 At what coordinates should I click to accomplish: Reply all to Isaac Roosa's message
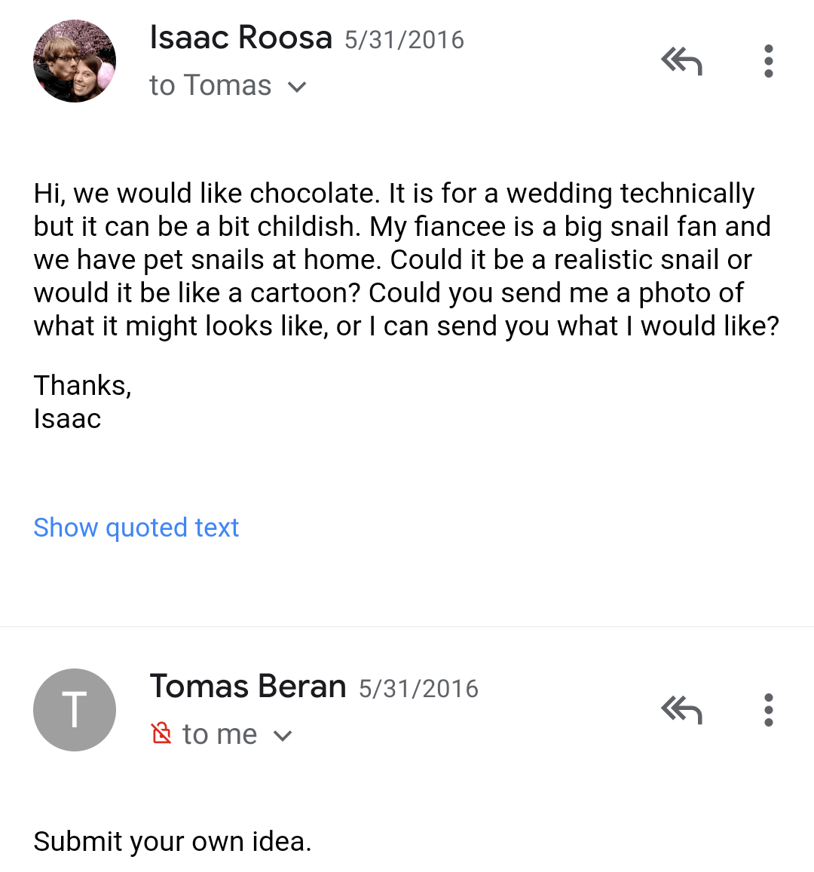[x=681, y=61]
